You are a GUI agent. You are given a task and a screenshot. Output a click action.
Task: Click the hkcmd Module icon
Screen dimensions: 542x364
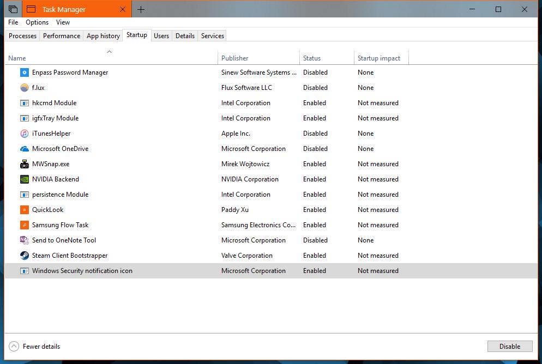point(24,103)
